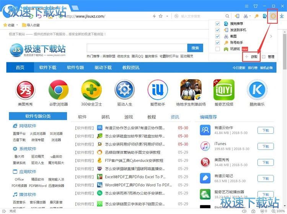Open the FTP客户端工具Cyberduck安装教程 article
The image size is (287, 214).
[134, 160]
